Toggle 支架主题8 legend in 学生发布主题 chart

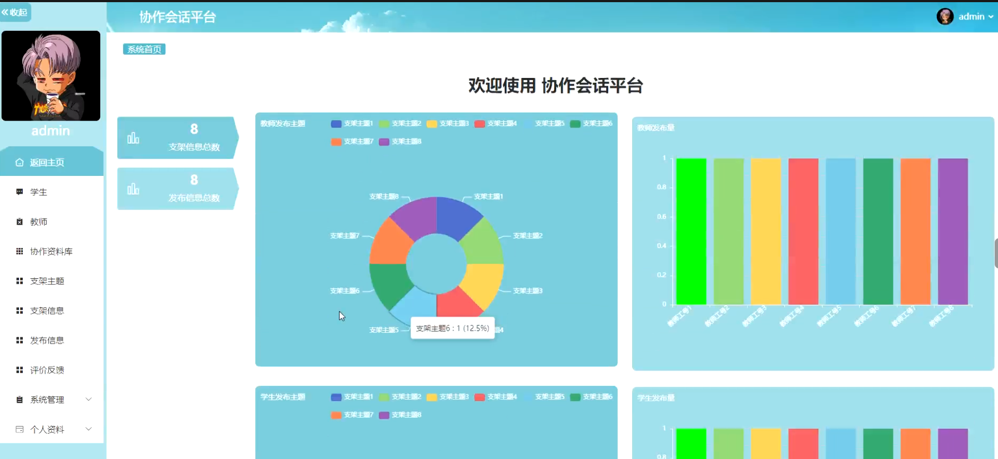[400, 415]
